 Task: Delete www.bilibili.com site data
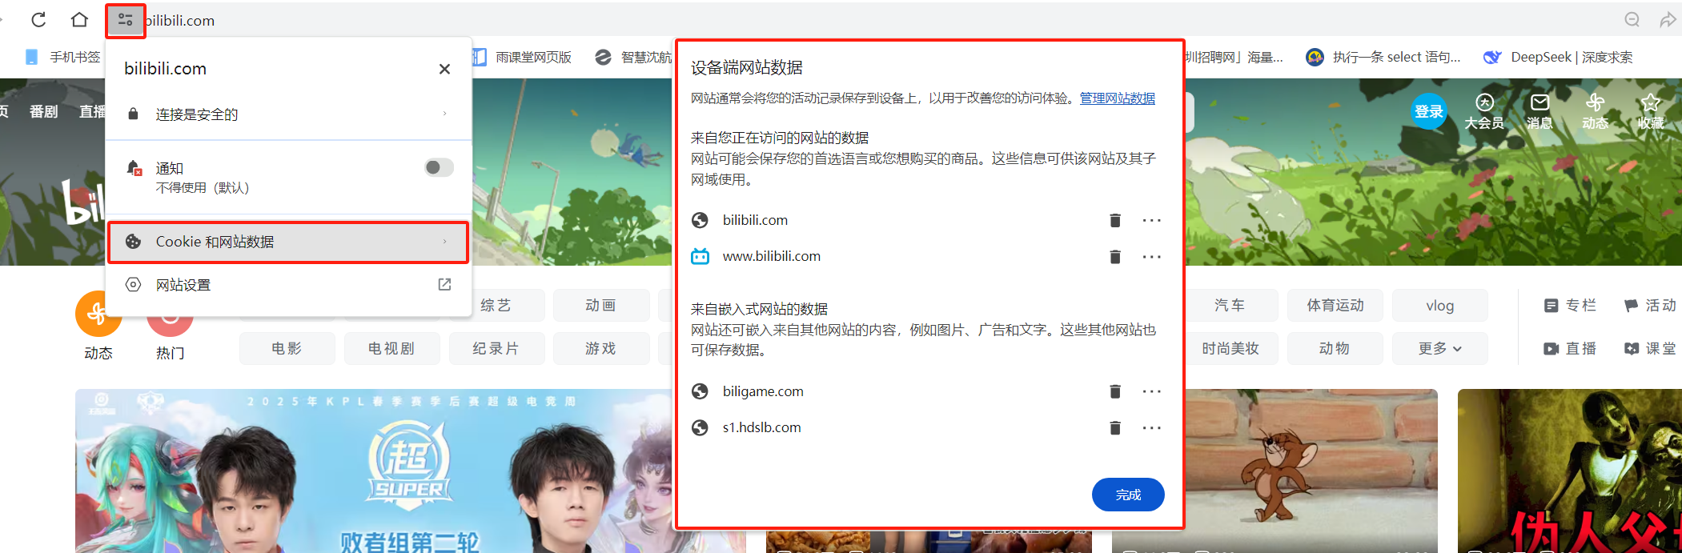pyautogui.click(x=1114, y=257)
